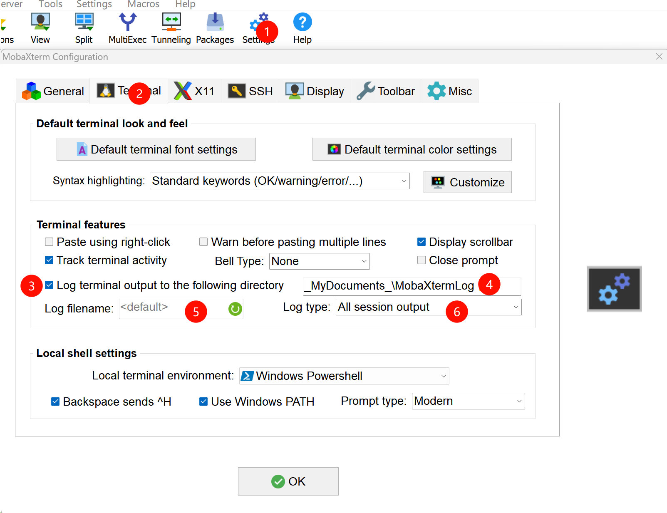Switch to the General tab

[53, 91]
